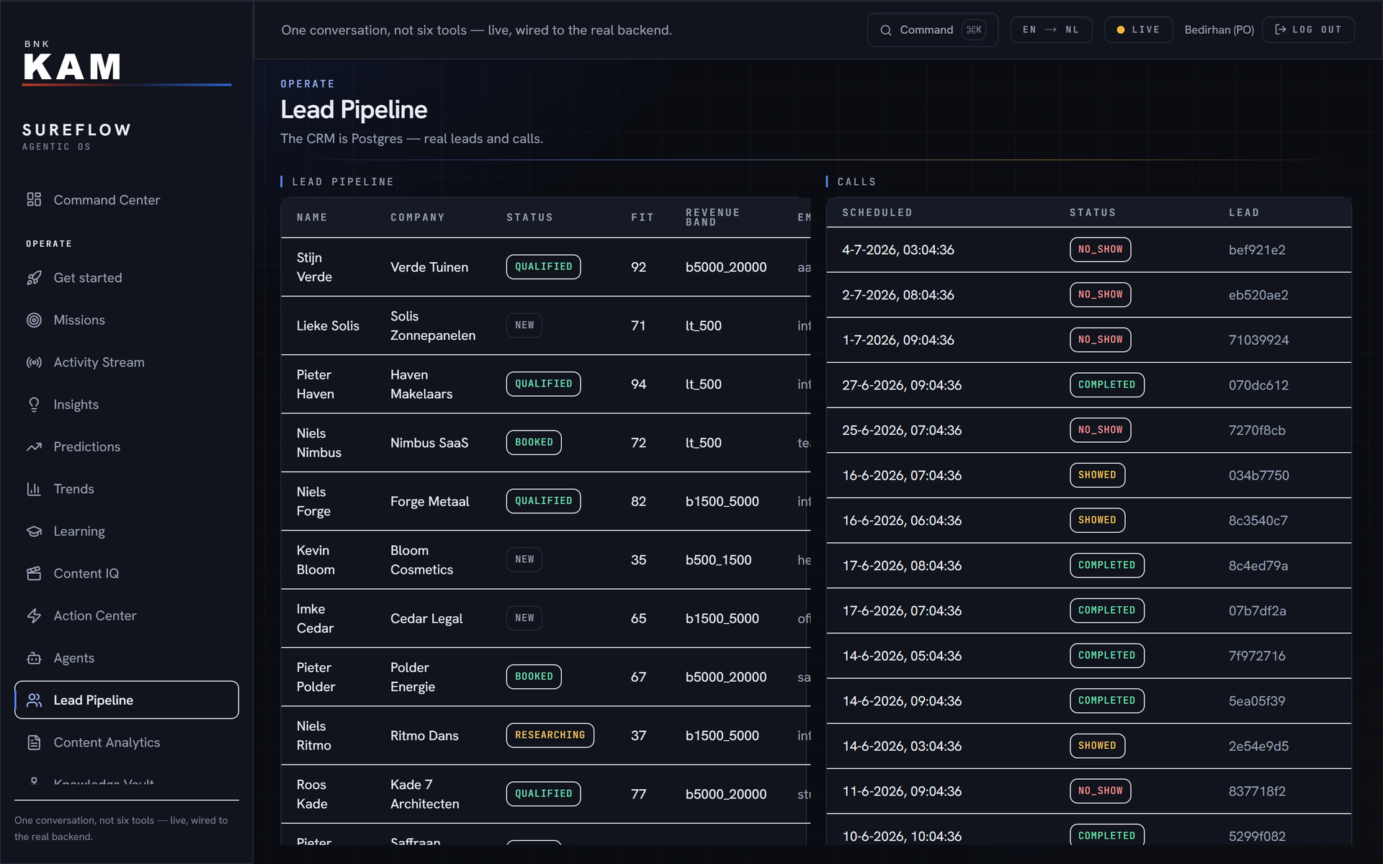This screenshot has width=1383, height=864.
Task: Click the Learning graduation cap icon
Action: [x=34, y=531]
